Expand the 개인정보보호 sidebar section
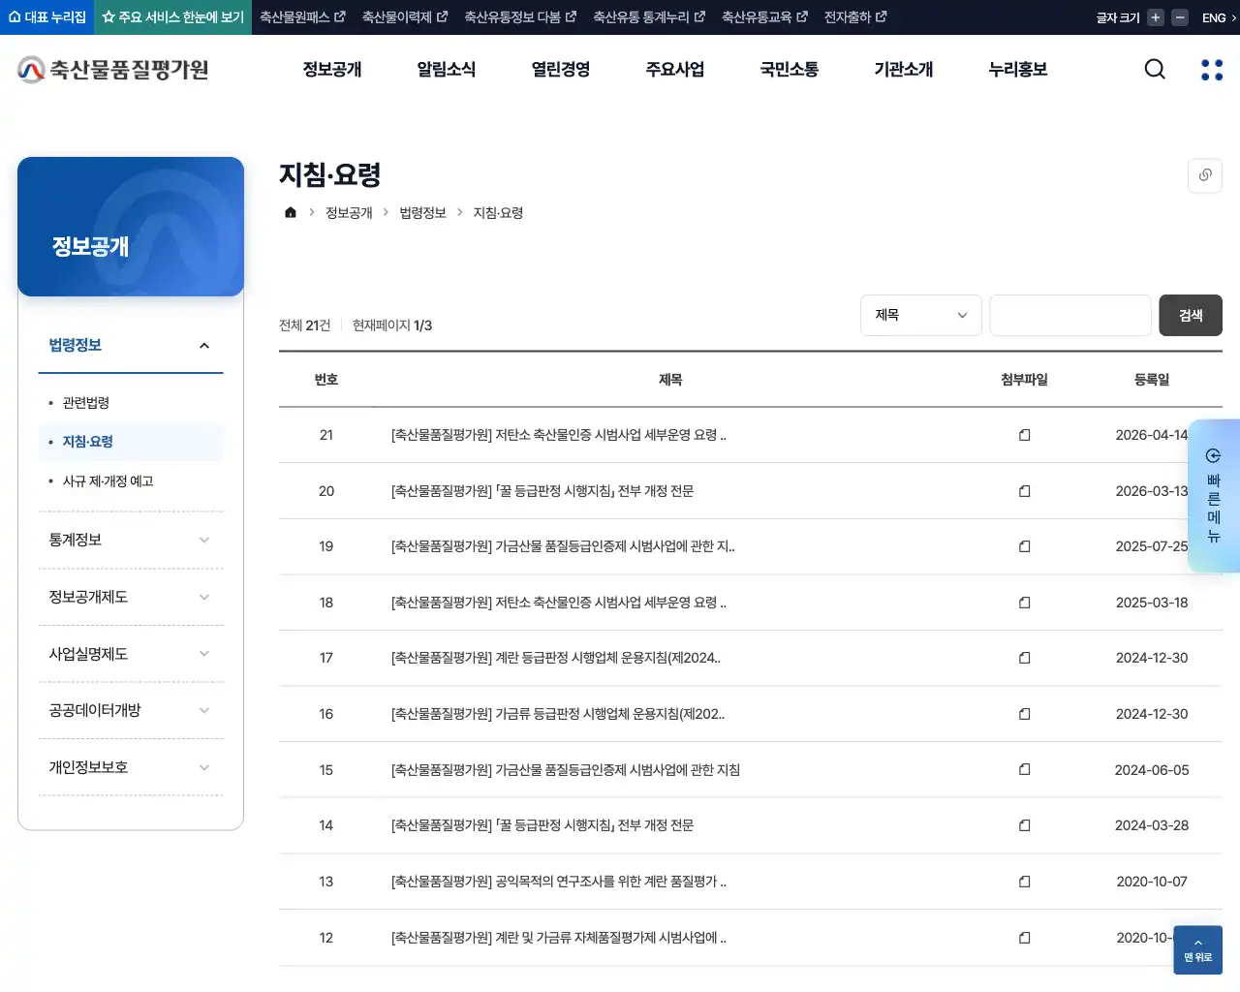This screenshot has height=992, width=1240. [131, 766]
